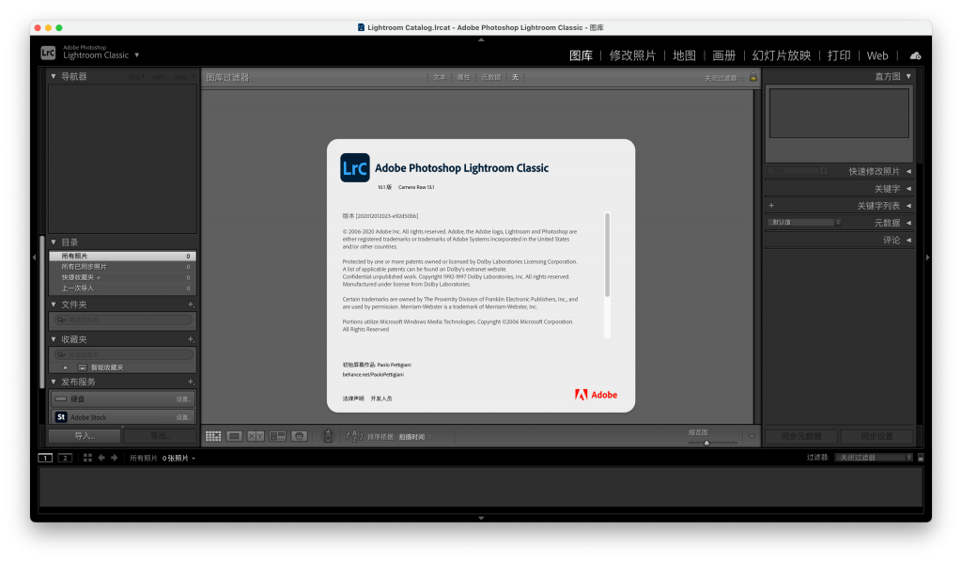962x562 pixels.
Task: Click the Adobe Stock St icon
Action: (61, 417)
